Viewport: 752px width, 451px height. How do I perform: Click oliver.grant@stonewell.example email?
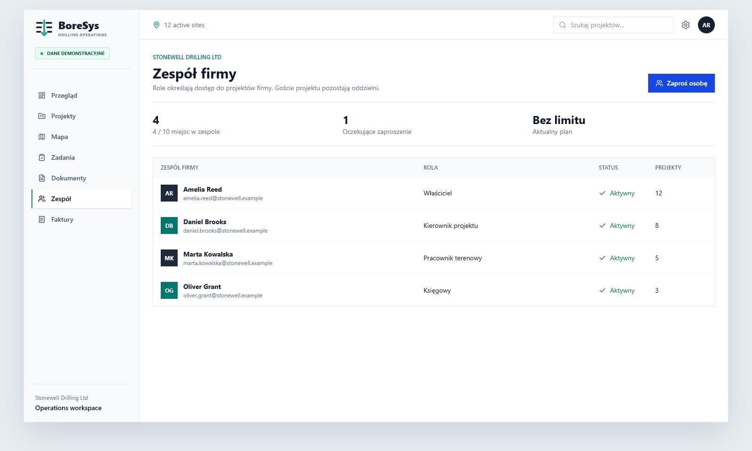point(223,295)
